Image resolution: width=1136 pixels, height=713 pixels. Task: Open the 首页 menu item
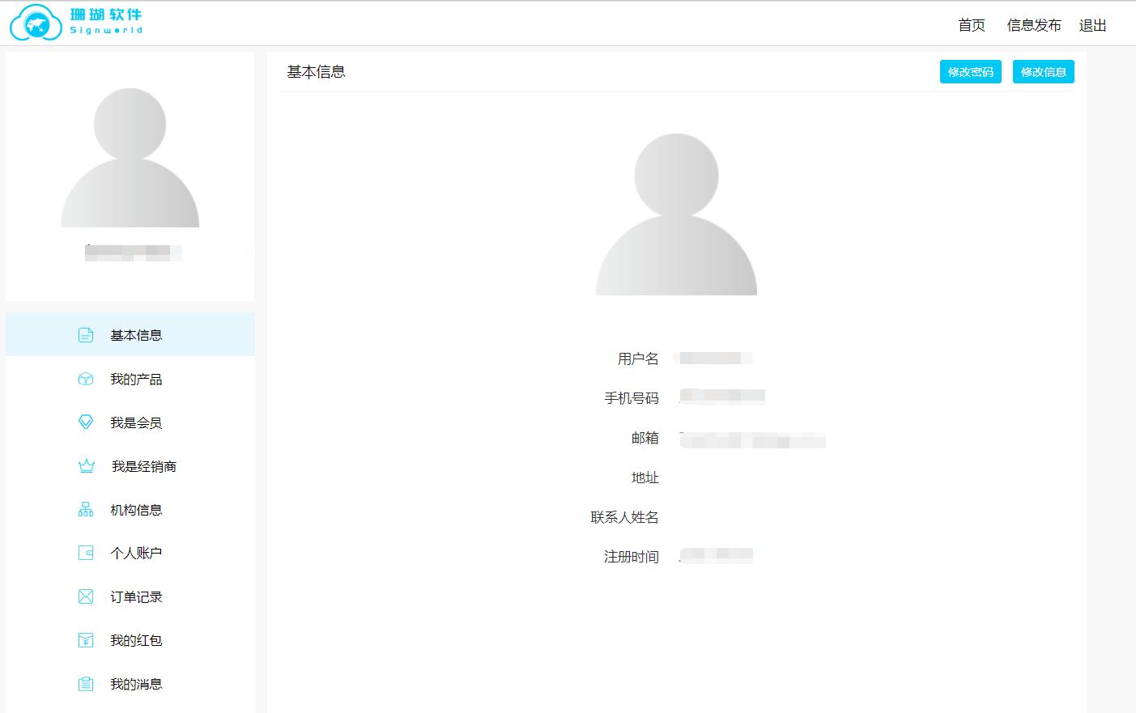pos(971,25)
